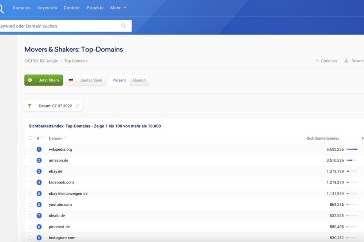The image size is (364, 242).
Task: Click help question mark next to R column
Action: pos(42,137)
